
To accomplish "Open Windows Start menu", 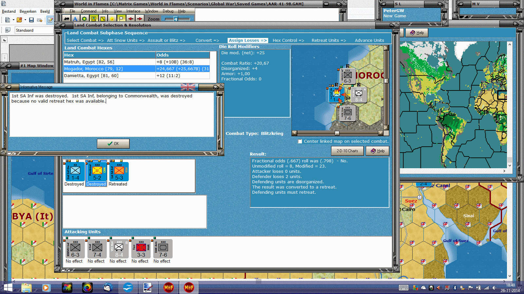I will tap(8, 288).
